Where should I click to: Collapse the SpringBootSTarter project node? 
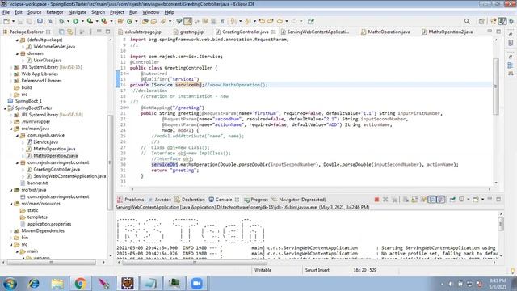coord(5,108)
